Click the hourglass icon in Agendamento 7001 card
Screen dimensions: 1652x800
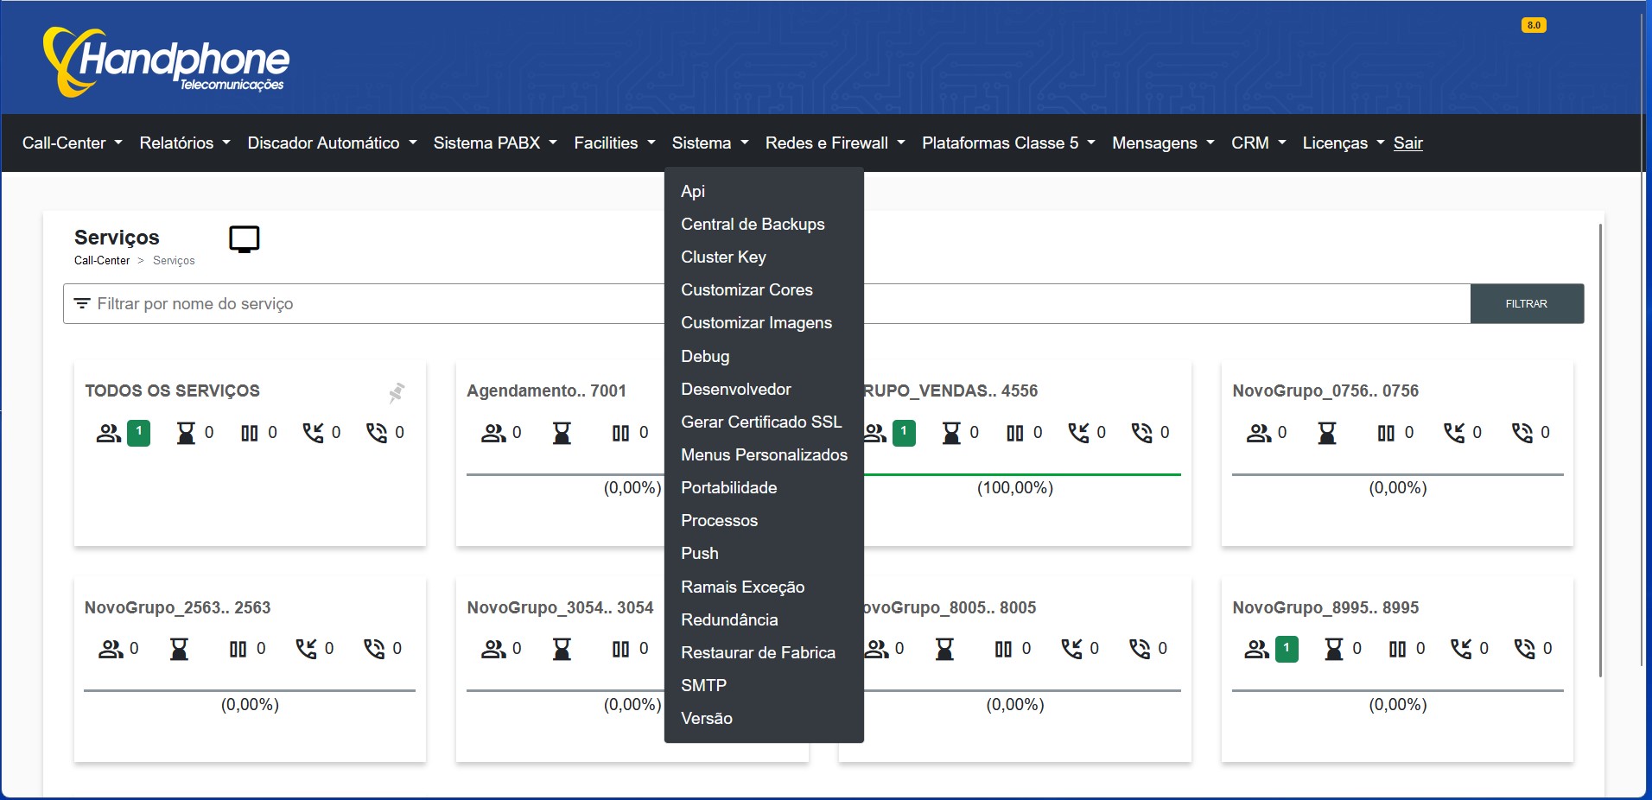point(562,433)
